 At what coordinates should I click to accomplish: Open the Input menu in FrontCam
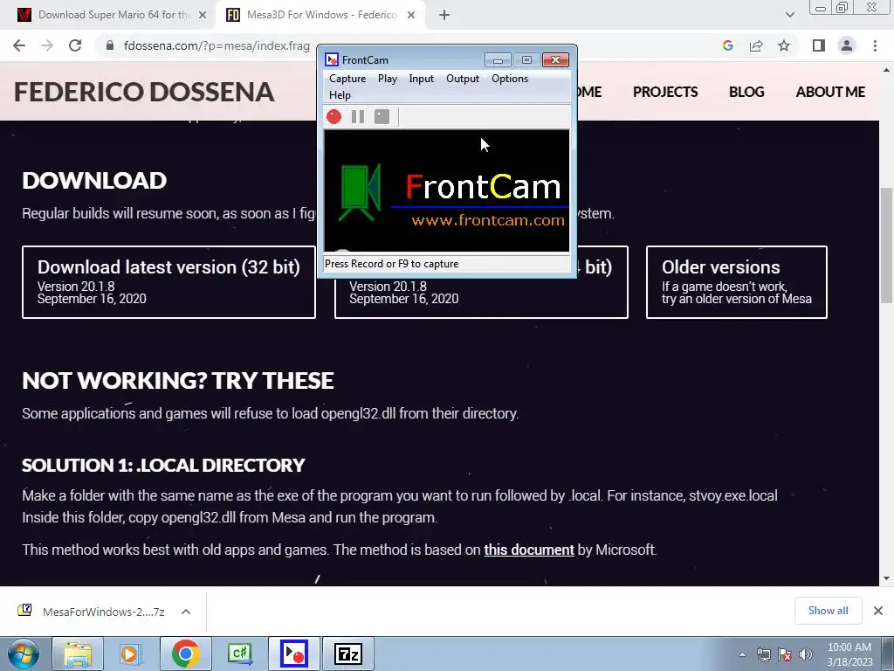coord(422,79)
